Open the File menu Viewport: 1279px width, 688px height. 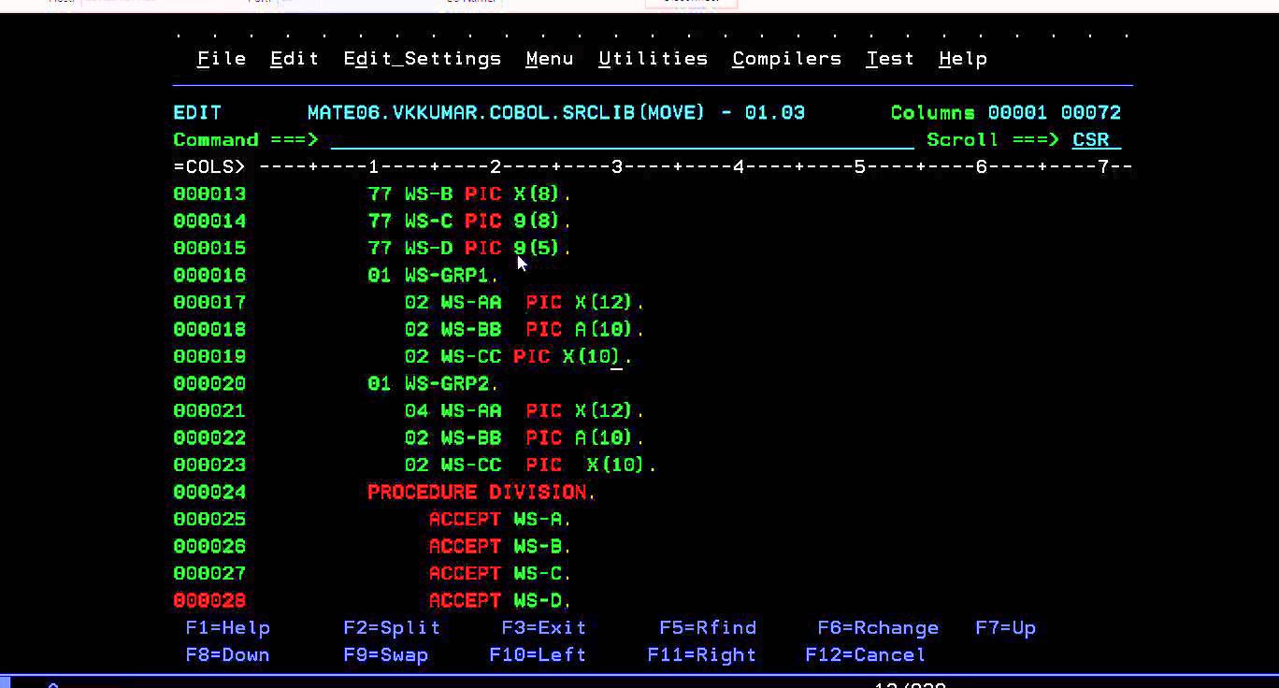[221, 58]
